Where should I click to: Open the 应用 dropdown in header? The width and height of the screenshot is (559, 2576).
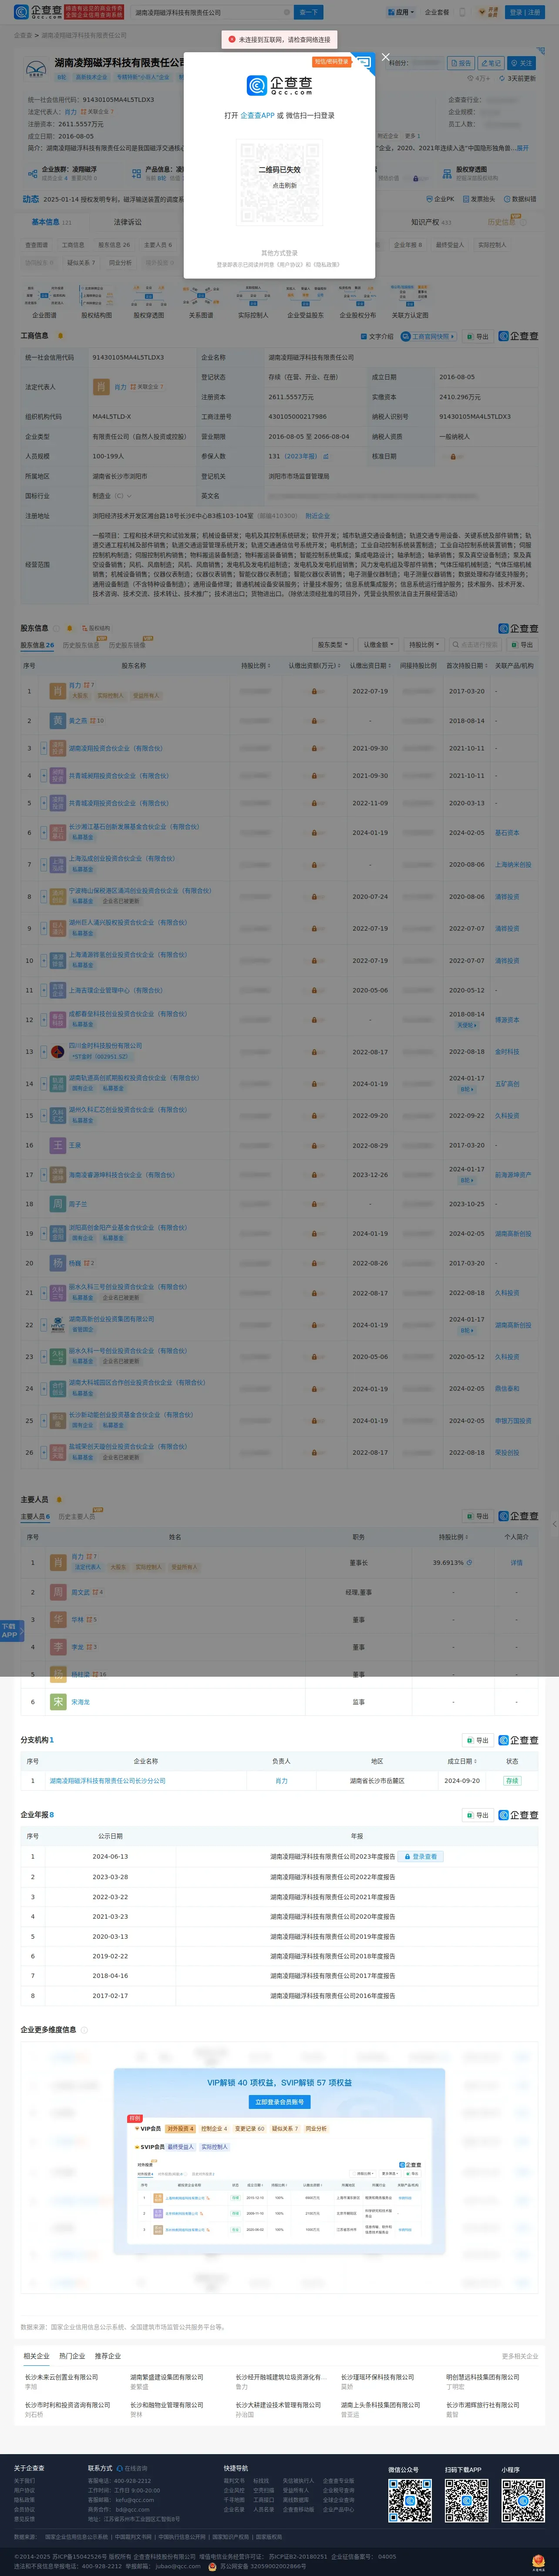(x=401, y=12)
